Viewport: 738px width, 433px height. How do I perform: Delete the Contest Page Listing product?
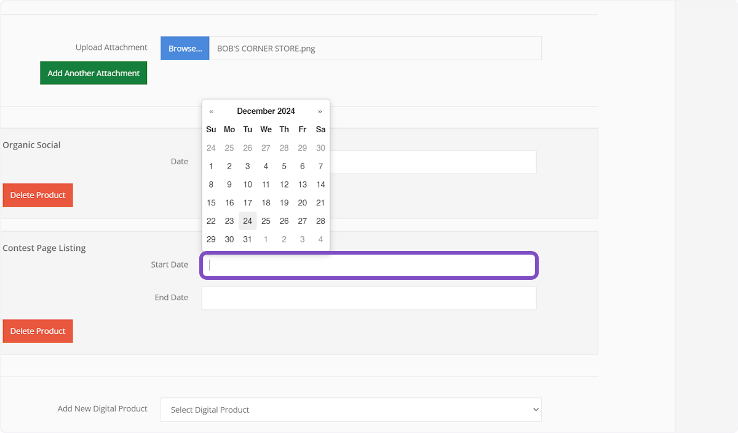38,331
